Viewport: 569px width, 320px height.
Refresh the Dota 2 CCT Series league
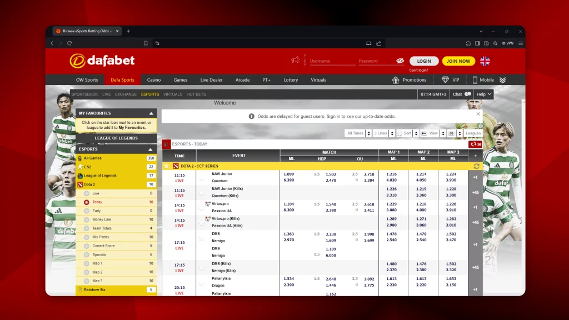(x=476, y=166)
